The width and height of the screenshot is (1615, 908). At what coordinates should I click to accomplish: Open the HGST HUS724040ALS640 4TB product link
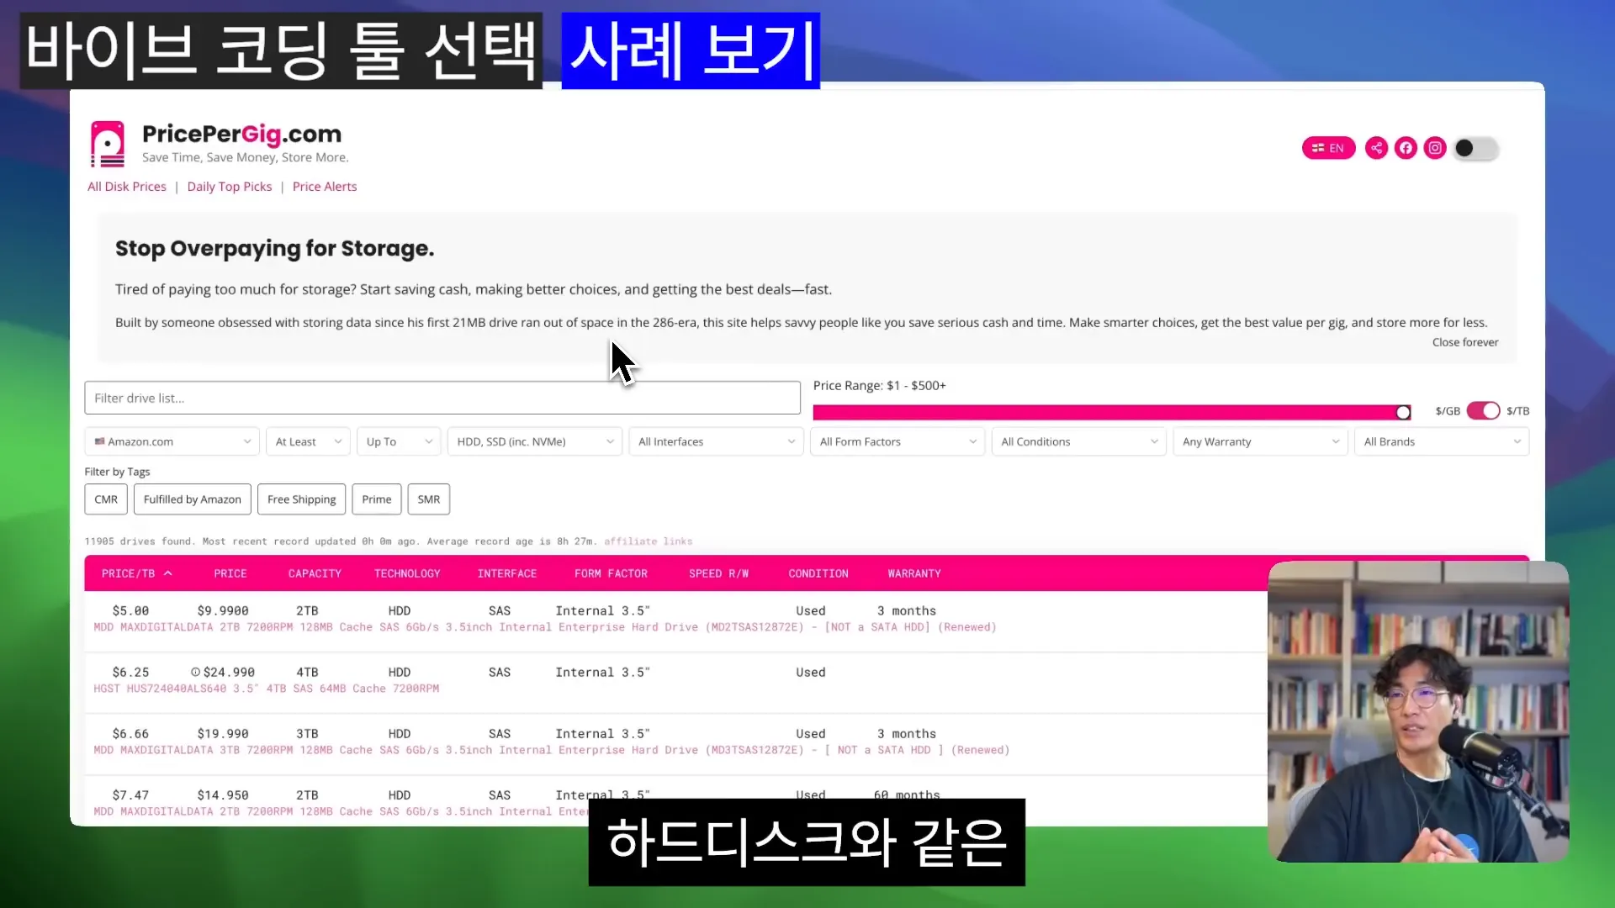(x=267, y=689)
